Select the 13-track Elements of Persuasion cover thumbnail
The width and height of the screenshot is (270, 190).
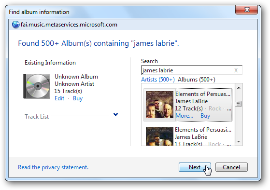159,136
